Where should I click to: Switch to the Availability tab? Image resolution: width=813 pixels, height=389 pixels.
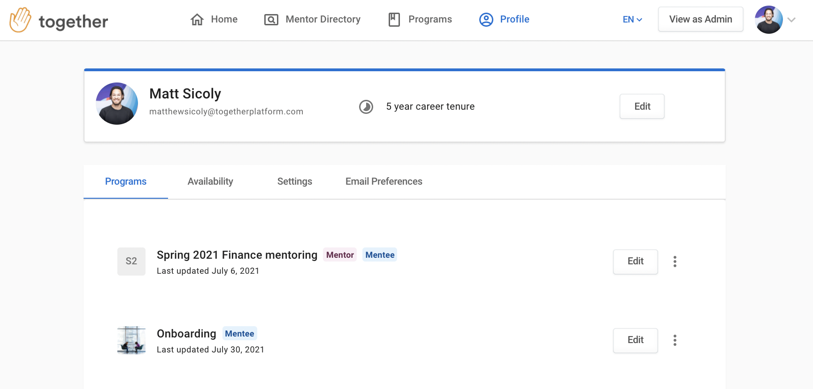click(210, 181)
